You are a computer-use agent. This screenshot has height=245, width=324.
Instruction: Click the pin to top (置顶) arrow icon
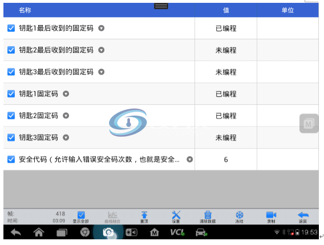[144, 215]
